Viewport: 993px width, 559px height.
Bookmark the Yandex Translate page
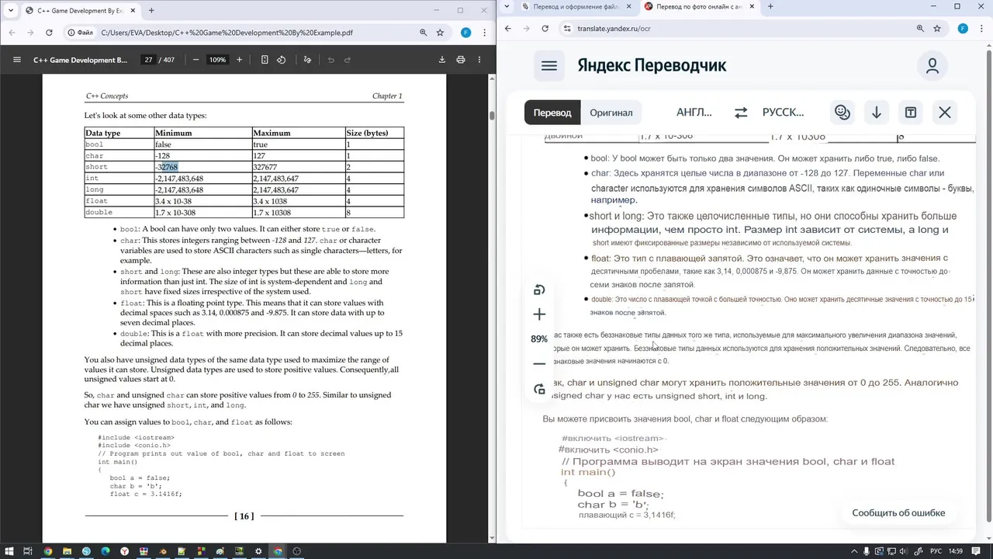point(937,28)
